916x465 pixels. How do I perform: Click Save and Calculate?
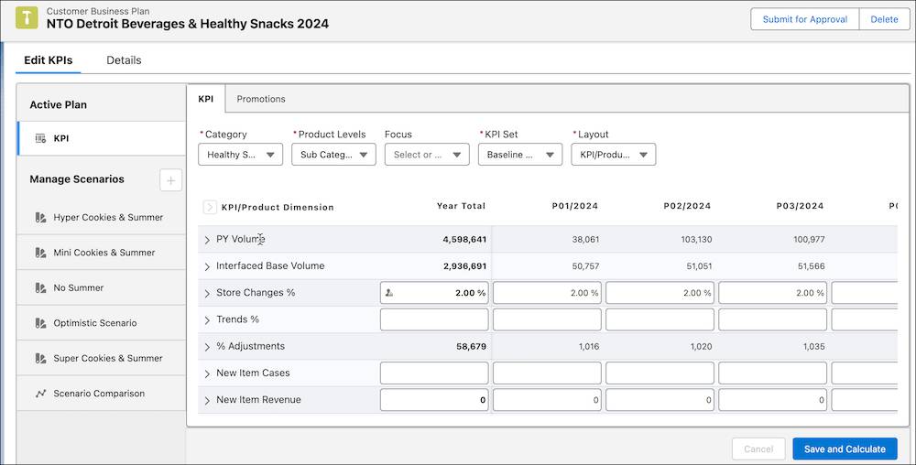point(845,449)
